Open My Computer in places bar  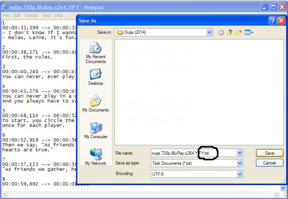96,130
